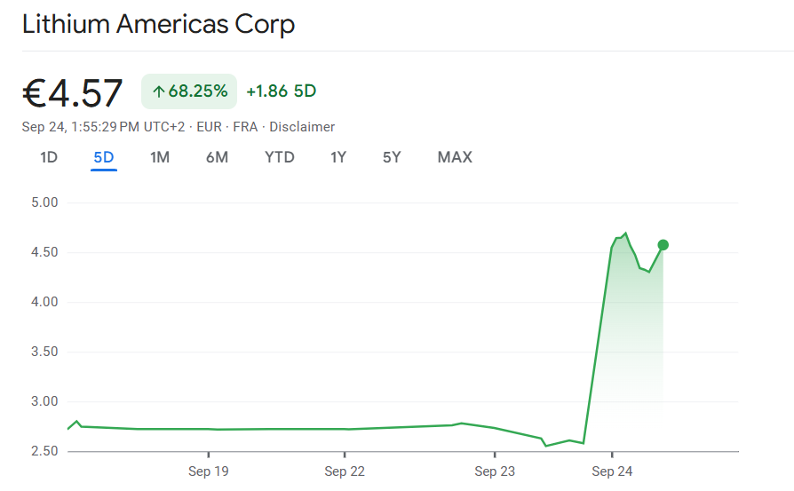The width and height of the screenshot is (794, 491).
Task: Open the Disclaimer link
Action: pyautogui.click(x=302, y=127)
